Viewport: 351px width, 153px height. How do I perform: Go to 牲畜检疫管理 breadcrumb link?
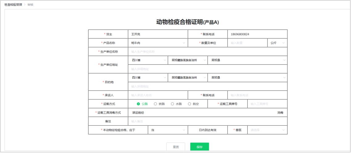point(13,5)
